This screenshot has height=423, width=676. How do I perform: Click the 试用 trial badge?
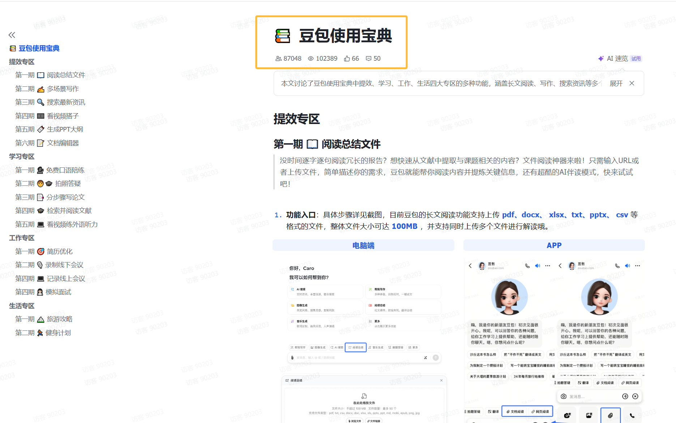click(636, 59)
